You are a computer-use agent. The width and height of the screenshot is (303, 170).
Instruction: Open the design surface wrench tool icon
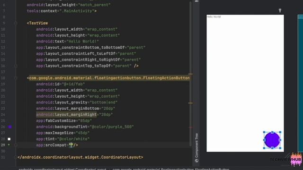(280, 10)
